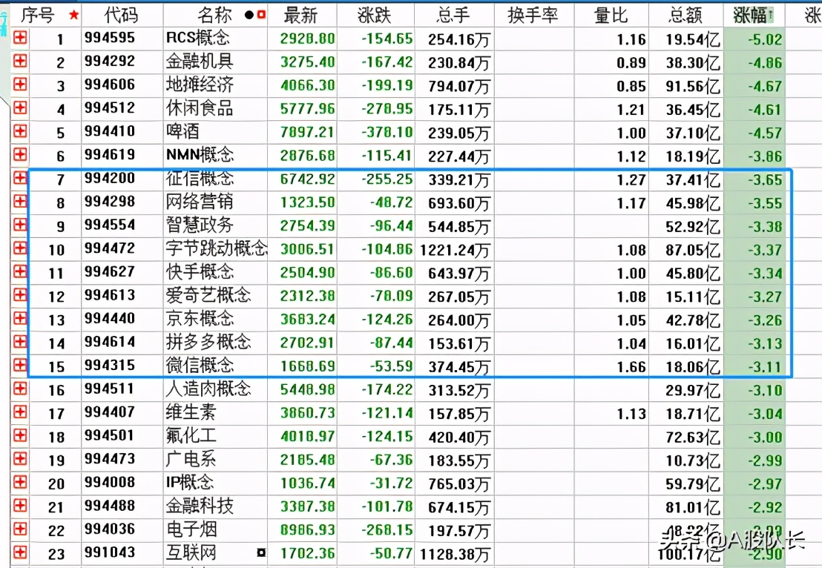Click plus icon beside 维生素
This screenshot has height=568, width=822.
coord(20,412)
